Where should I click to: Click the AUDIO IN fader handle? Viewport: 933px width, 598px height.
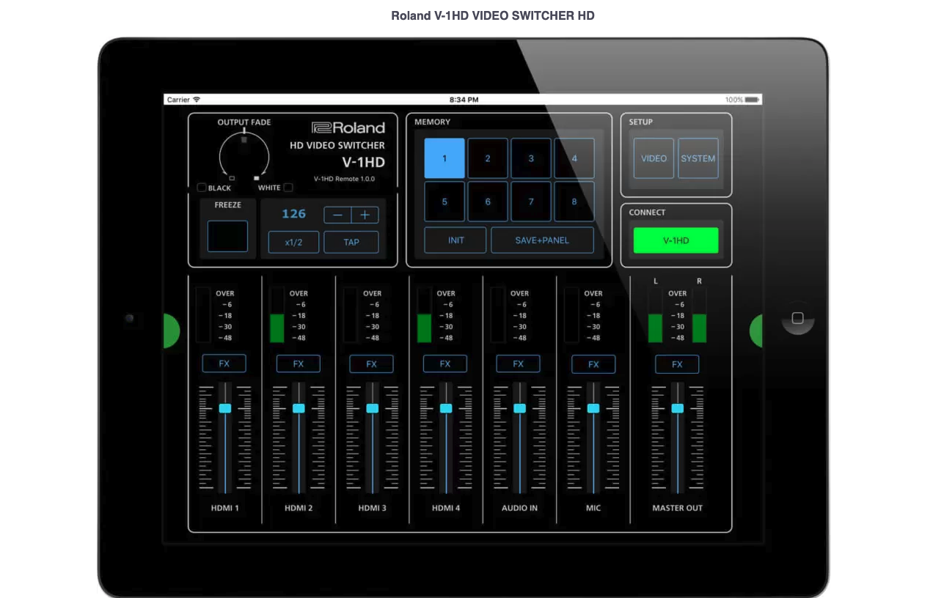[x=520, y=408]
